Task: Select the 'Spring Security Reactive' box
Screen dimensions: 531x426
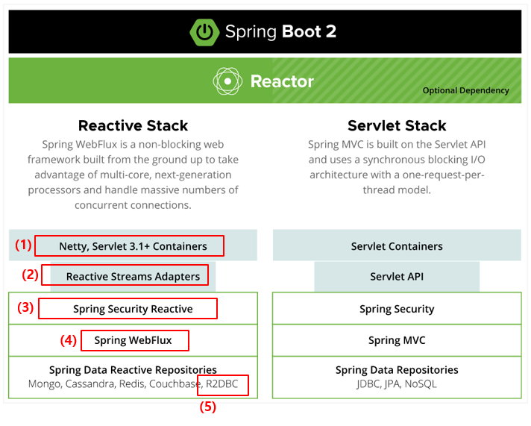Action: pos(128,308)
